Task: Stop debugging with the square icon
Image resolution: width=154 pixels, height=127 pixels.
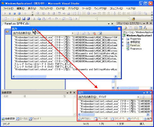Action: [14, 14]
